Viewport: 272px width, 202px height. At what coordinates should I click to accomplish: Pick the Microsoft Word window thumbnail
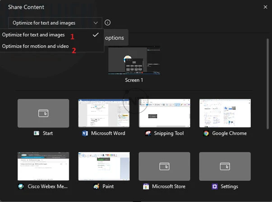point(104,113)
